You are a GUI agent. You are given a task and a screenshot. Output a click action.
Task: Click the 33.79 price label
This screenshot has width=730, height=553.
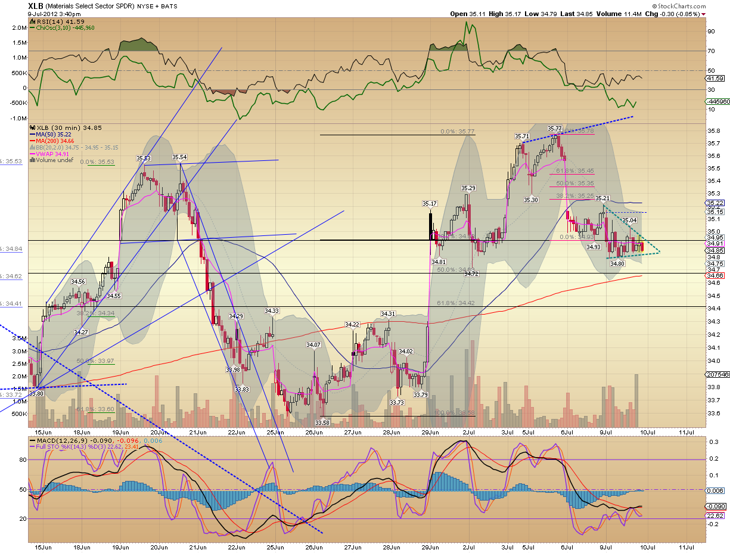coord(421,394)
